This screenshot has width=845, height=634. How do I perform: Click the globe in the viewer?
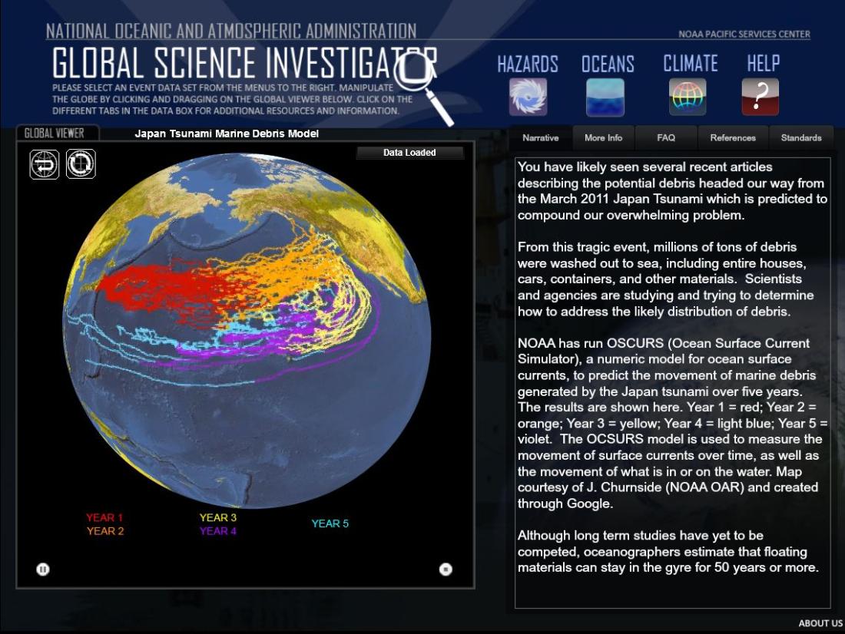point(247,331)
